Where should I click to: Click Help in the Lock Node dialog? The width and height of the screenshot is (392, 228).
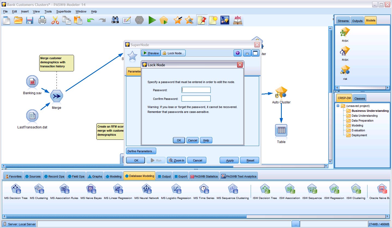(x=206, y=140)
